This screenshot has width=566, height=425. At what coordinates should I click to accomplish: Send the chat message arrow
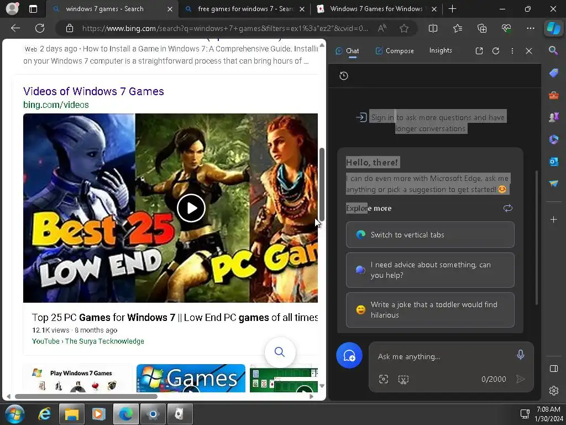coord(520,379)
